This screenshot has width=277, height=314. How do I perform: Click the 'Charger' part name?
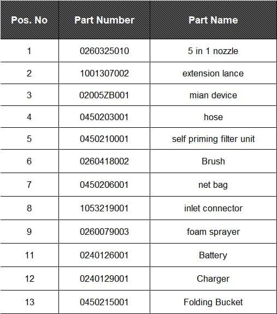click(x=213, y=279)
